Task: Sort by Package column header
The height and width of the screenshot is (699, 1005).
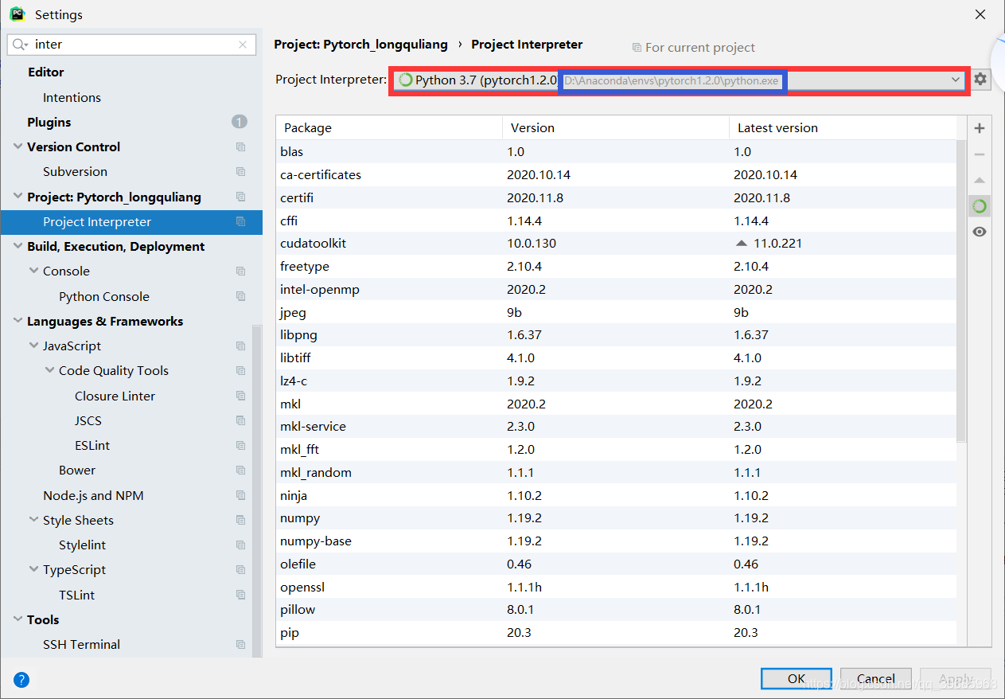Action: coord(389,127)
